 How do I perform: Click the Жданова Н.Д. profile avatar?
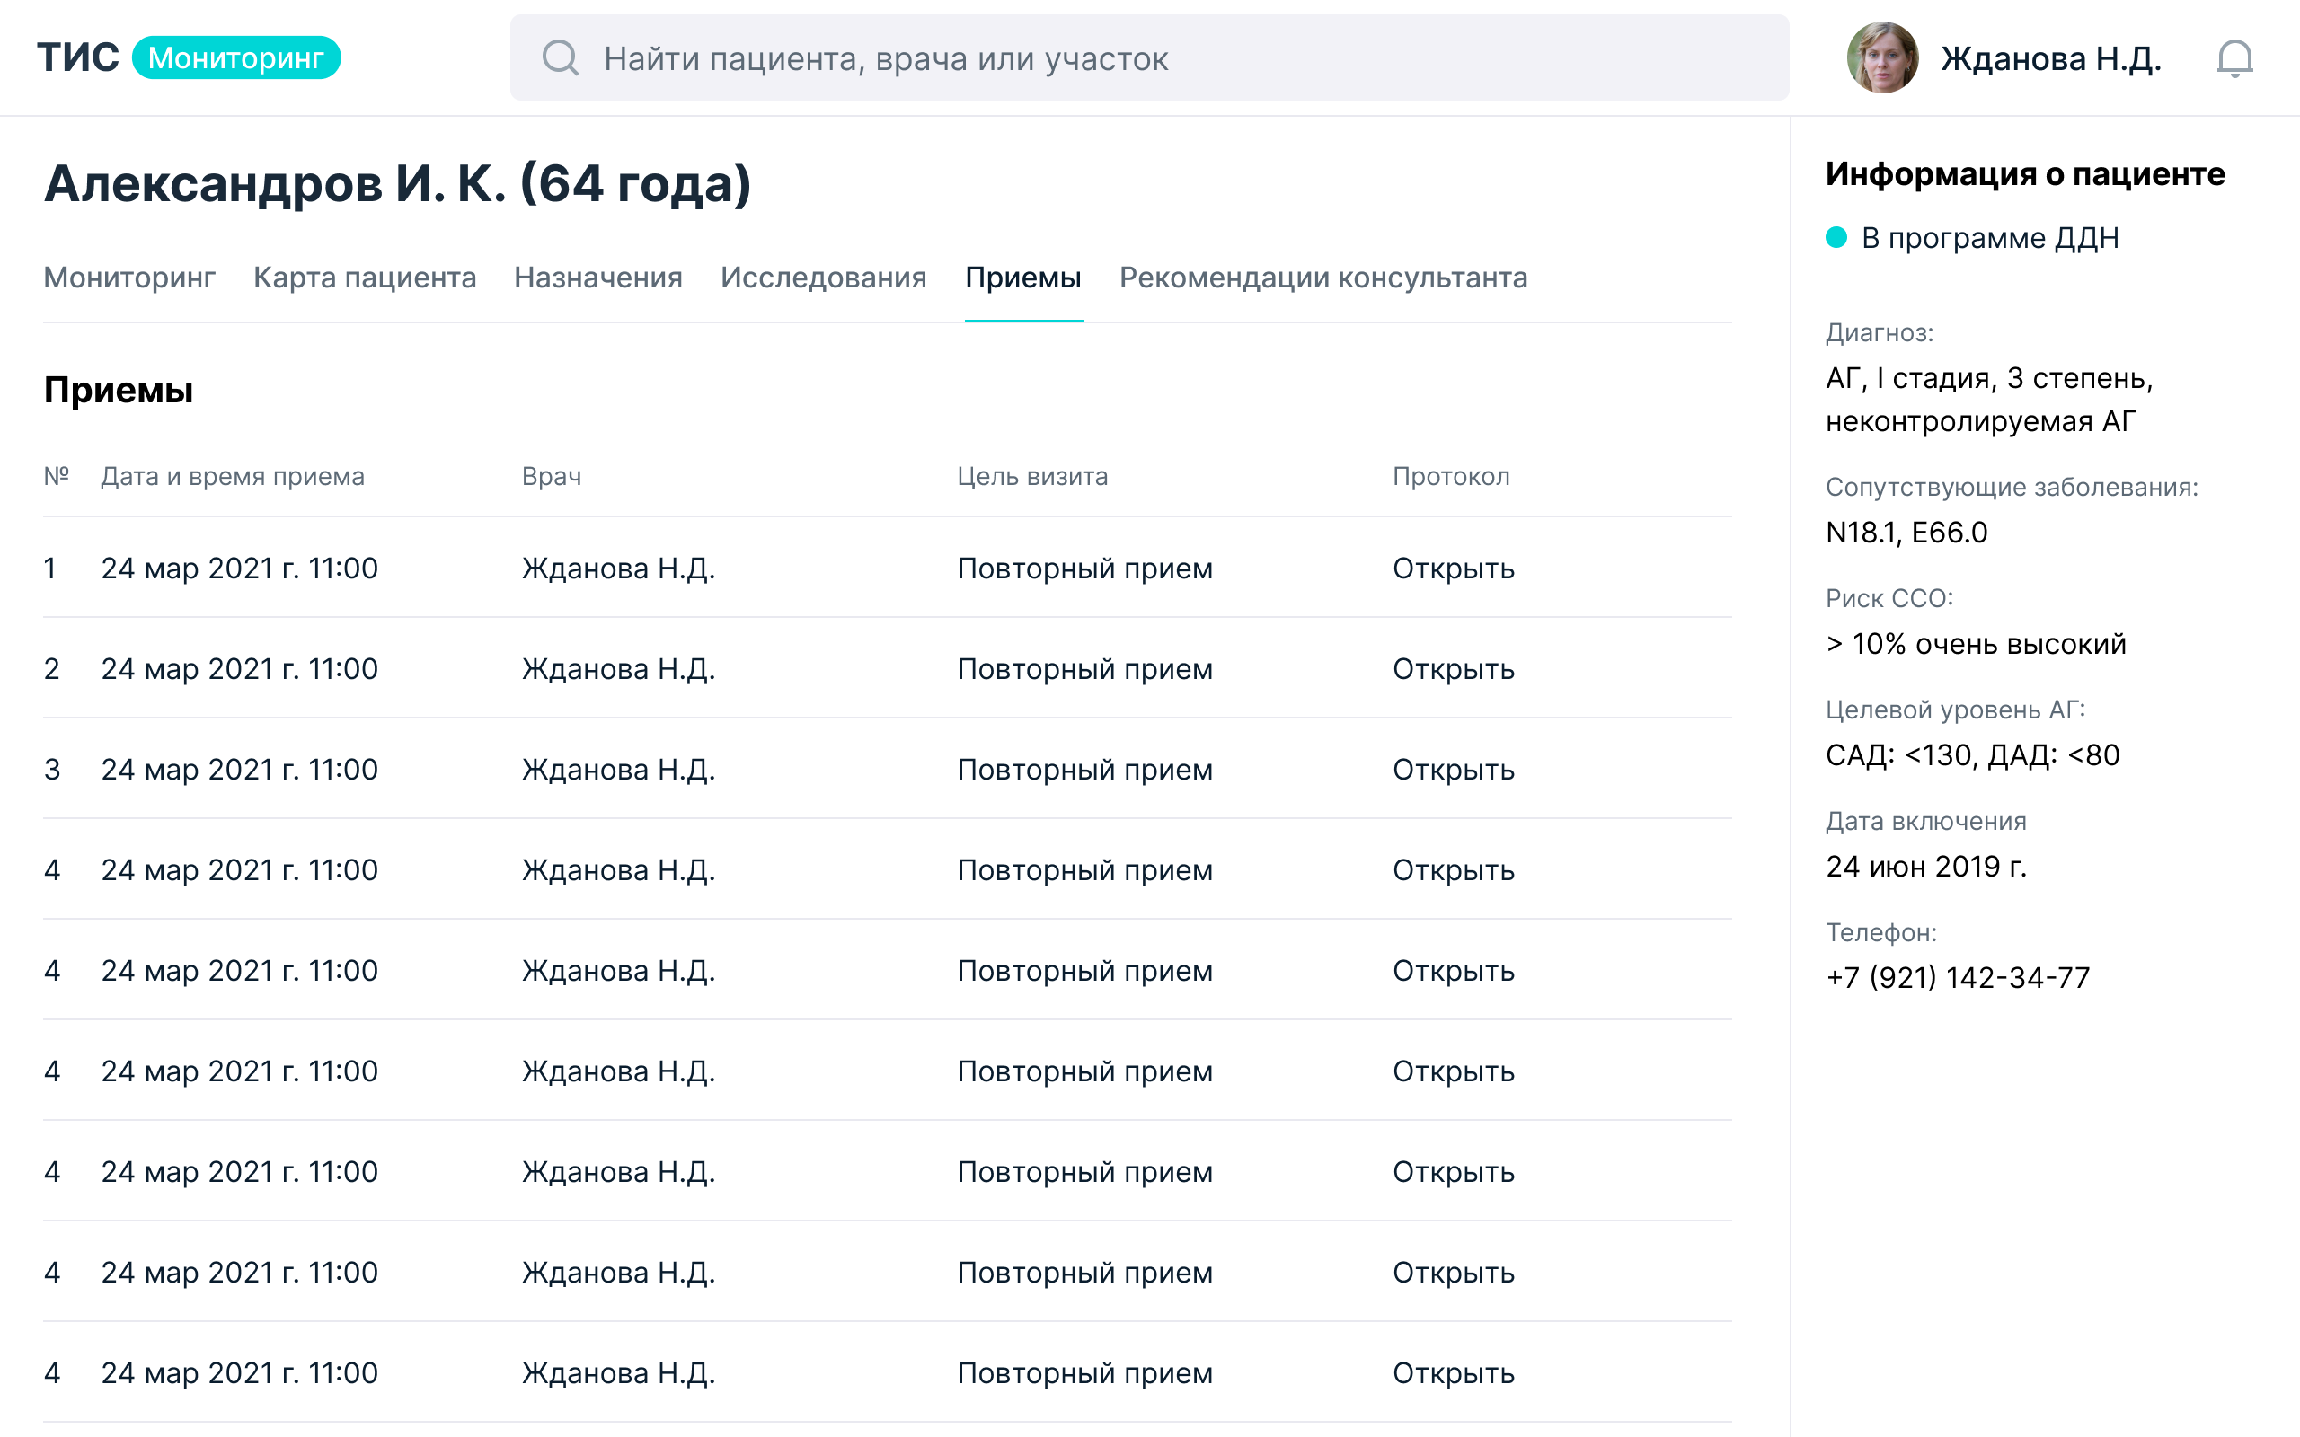click(1882, 58)
